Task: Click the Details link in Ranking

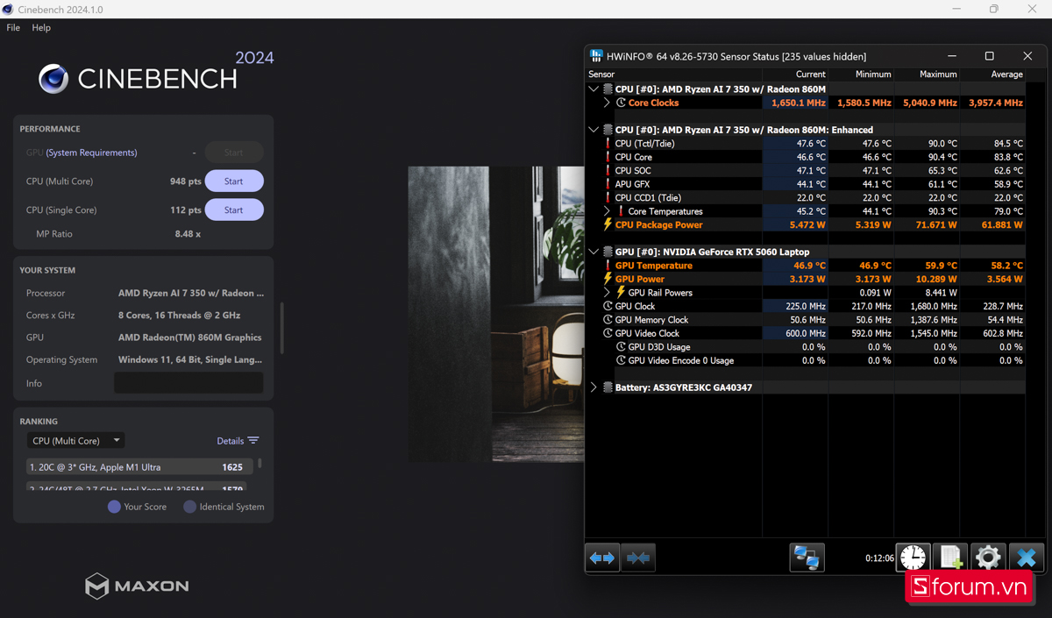Action: [230, 441]
